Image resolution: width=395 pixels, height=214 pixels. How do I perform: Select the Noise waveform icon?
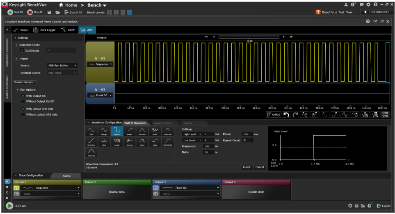pyautogui.click(x=155, y=131)
